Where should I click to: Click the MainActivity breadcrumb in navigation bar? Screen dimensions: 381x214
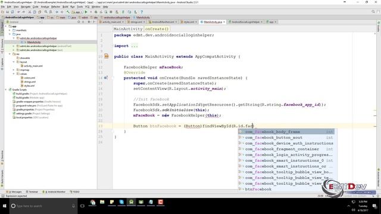(142, 17)
